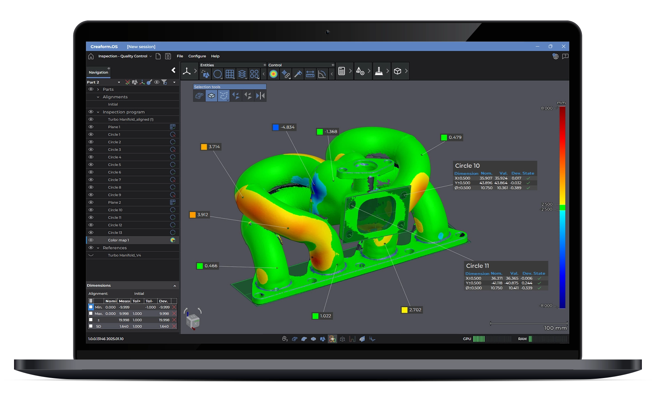Click the deviation color scale bar
Screen dimensions: 657x405
(562, 207)
